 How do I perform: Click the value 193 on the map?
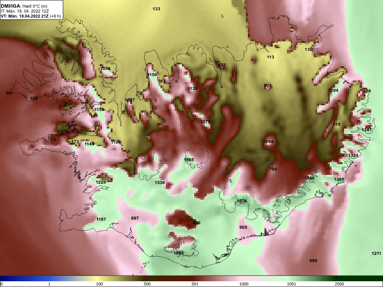pyautogui.click(x=162, y=81)
